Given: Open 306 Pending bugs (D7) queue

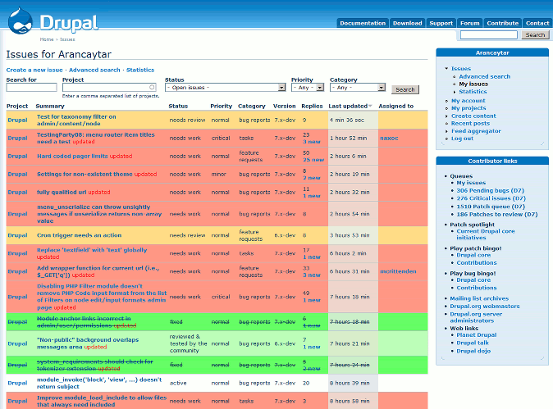Looking at the screenshot, I should tap(490, 191).
